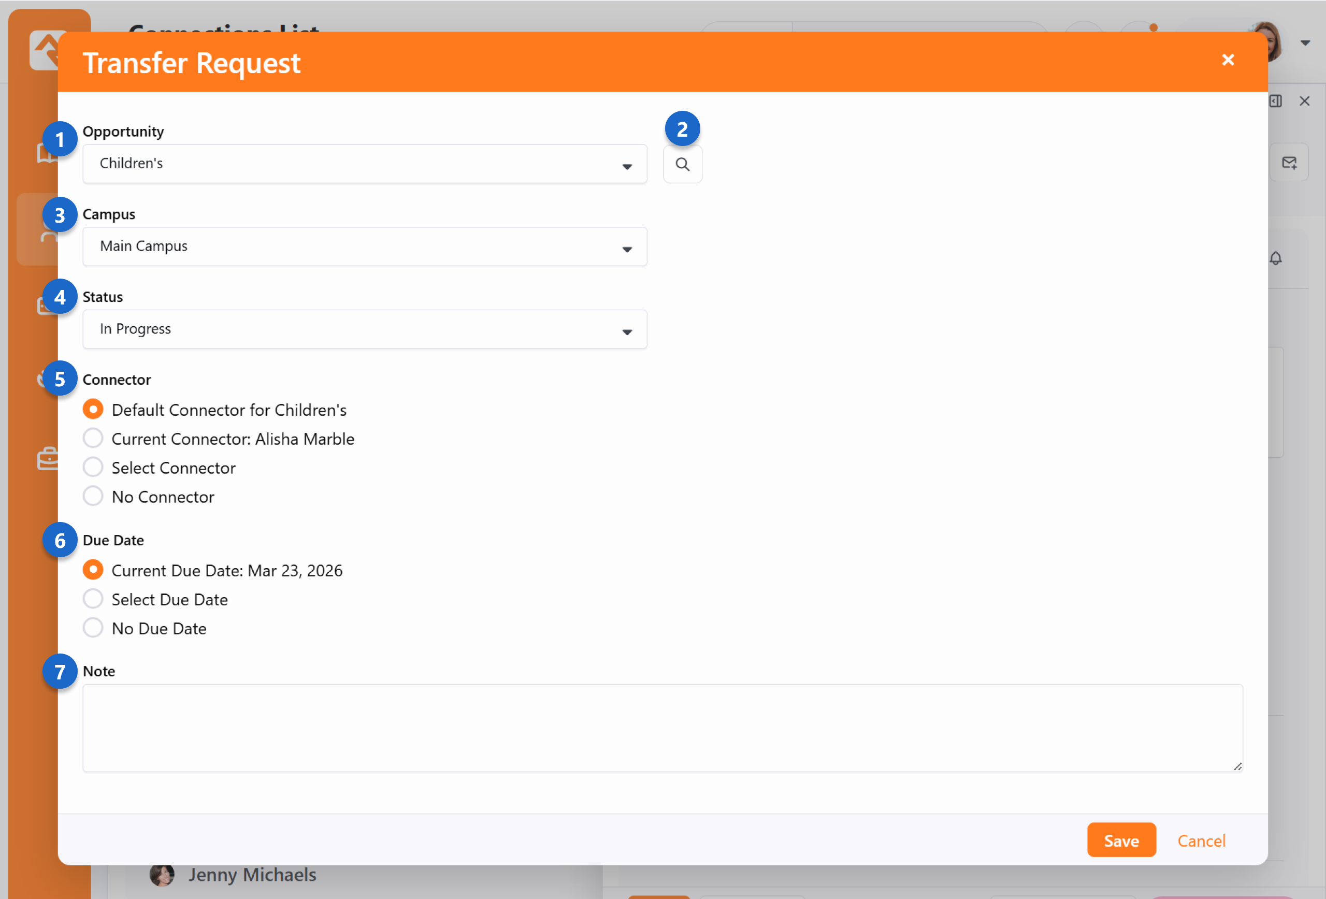Viewport: 1326px width, 899px height.
Task: Choose the Select Due Date radio option
Action: tap(93, 599)
